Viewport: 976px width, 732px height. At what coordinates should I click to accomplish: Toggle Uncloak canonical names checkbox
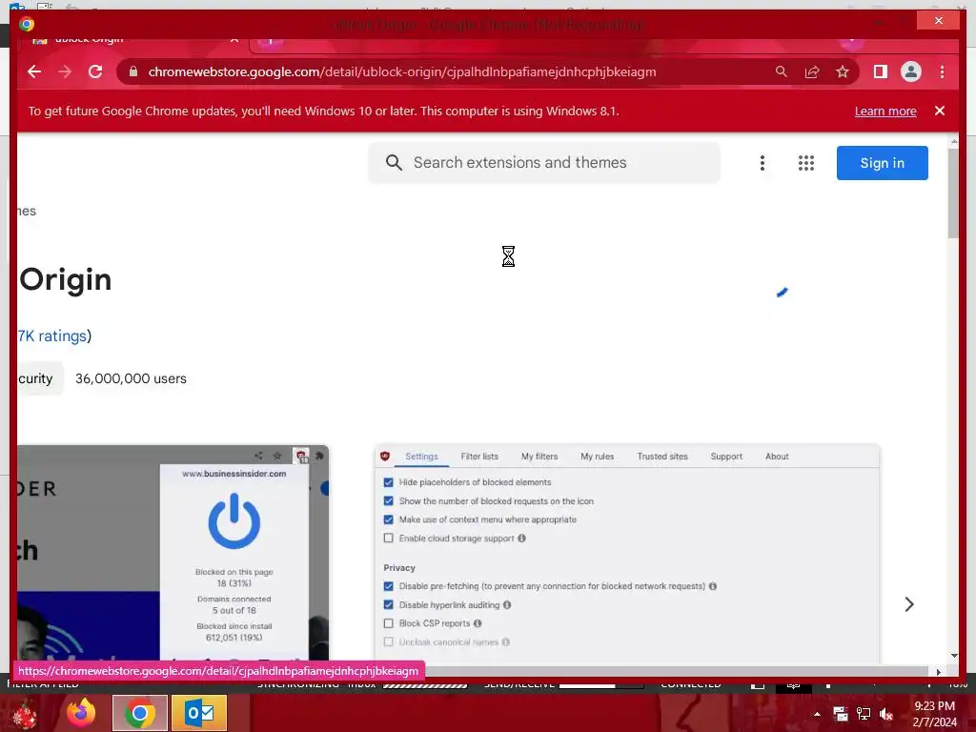(389, 641)
